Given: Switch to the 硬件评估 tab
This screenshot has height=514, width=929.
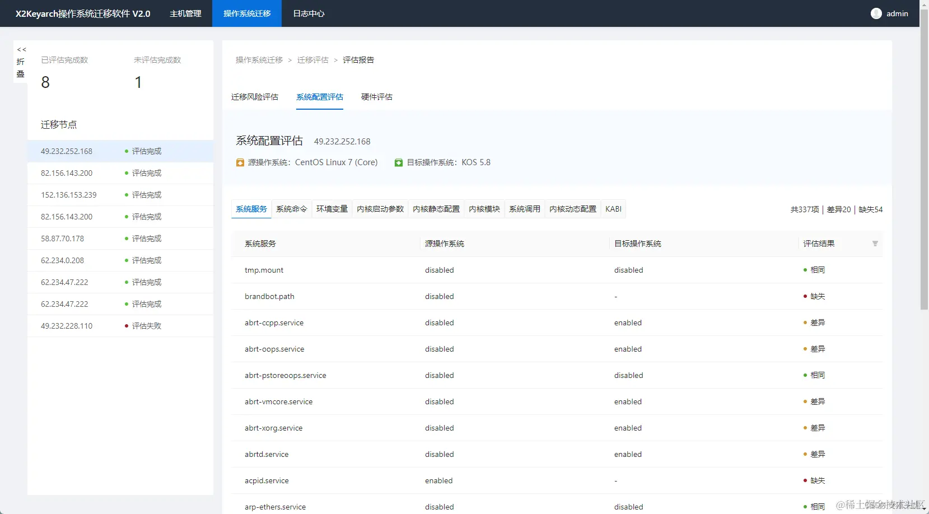Looking at the screenshot, I should pyautogui.click(x=377, y=97).
